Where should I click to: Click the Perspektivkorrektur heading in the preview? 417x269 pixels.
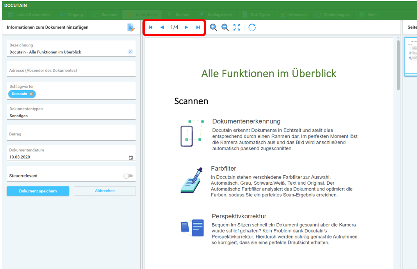point(239,216)
